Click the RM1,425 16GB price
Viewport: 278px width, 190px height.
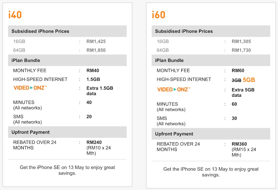point(96,42)
